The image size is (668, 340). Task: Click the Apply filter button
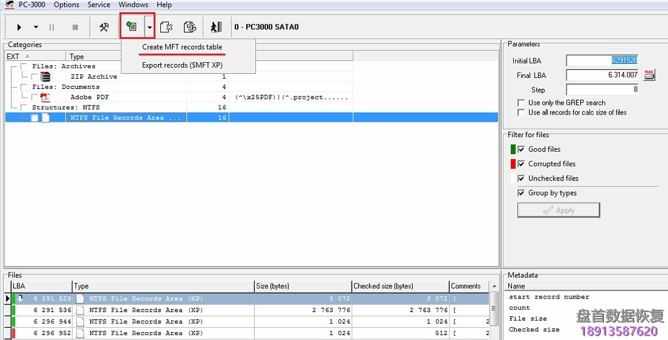click(558, 210)
